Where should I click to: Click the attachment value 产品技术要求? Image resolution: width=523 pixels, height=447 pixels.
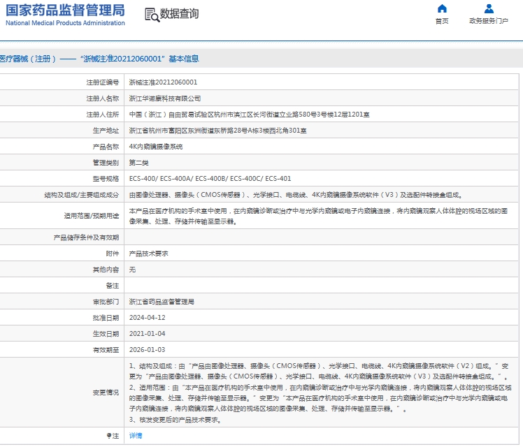[148, 254]
